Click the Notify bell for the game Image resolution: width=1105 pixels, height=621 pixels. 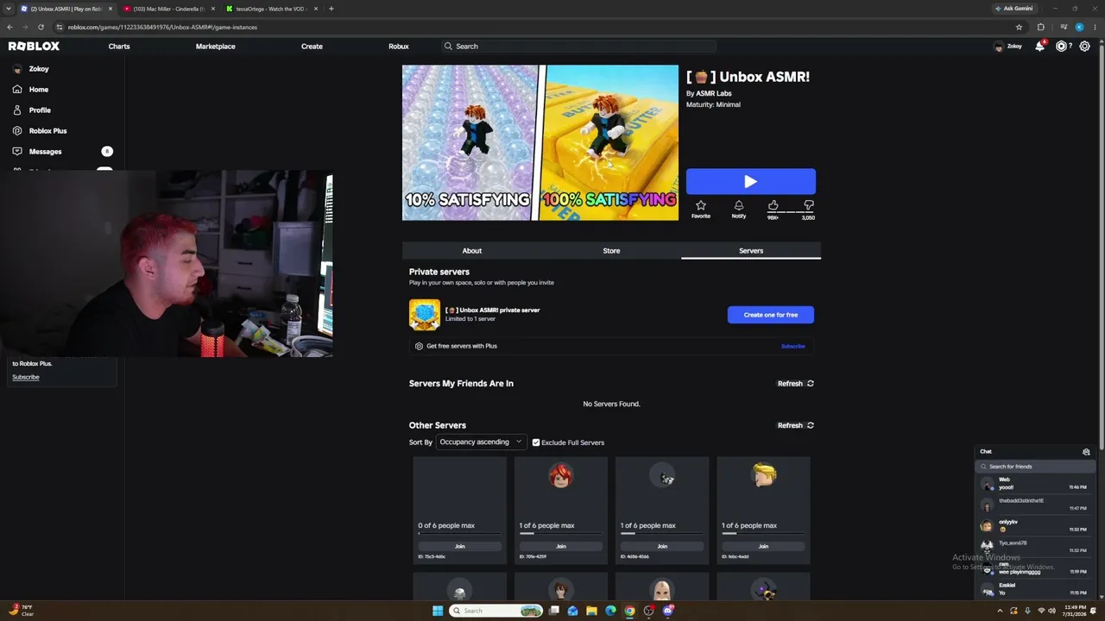[739, 209]
